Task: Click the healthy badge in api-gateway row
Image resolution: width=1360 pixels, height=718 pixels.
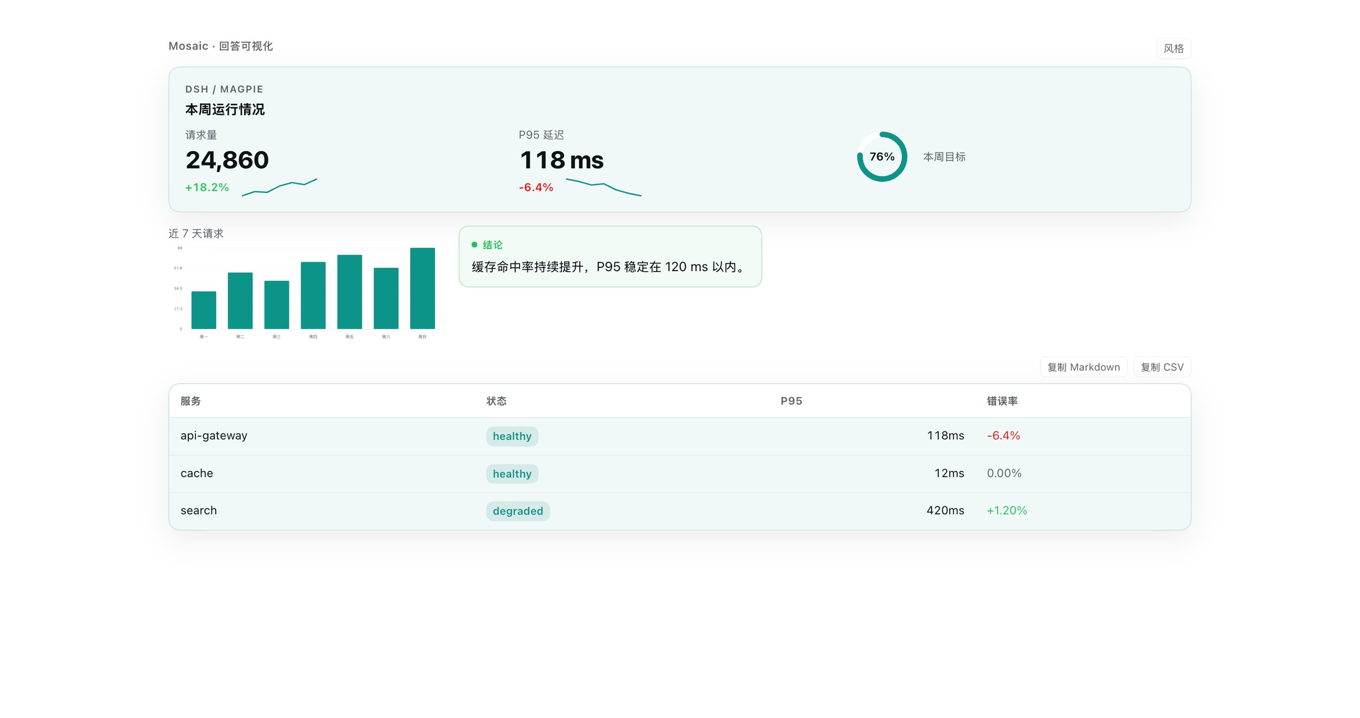Action: tap(512, 436)
